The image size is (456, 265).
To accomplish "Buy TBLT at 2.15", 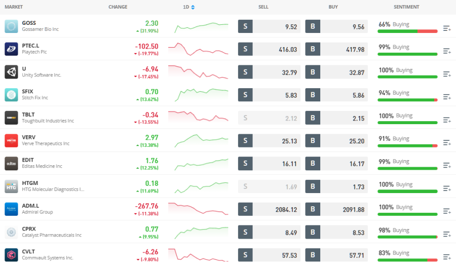I will (x=336, y=118).
